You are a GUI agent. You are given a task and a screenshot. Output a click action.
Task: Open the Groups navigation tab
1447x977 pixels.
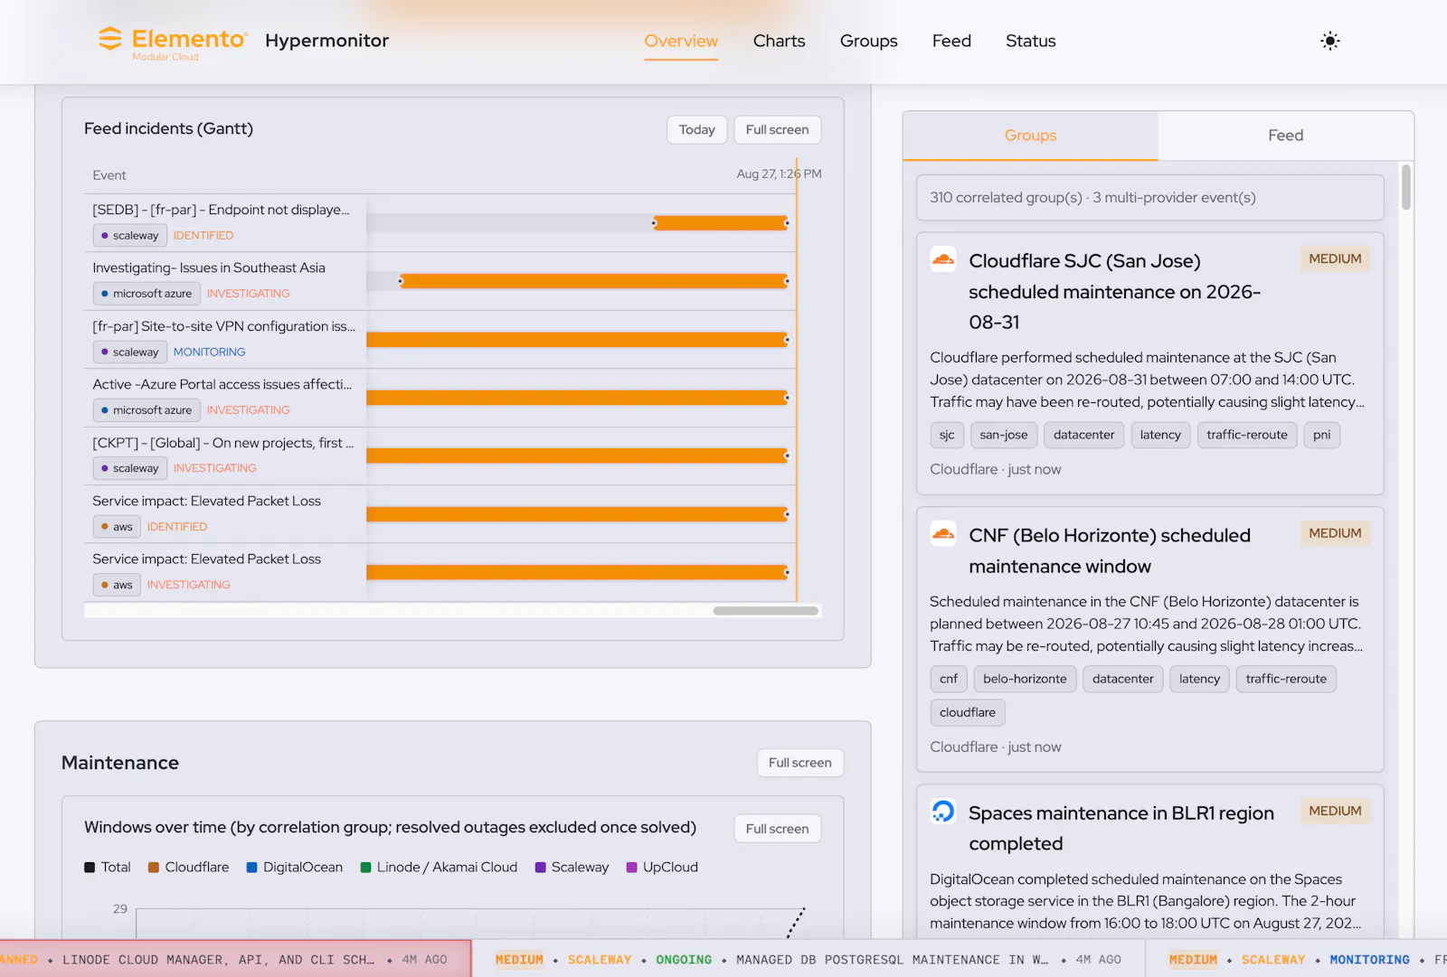868,41
